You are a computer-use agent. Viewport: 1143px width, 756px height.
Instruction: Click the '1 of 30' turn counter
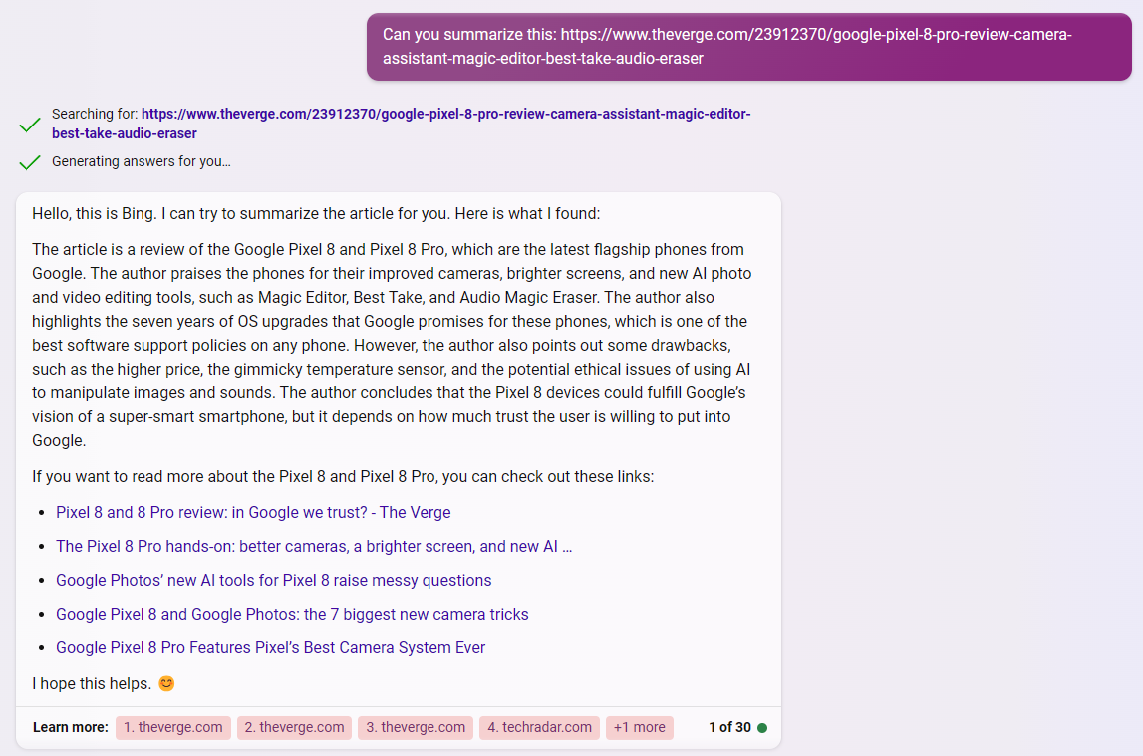(x=729, y=727)
